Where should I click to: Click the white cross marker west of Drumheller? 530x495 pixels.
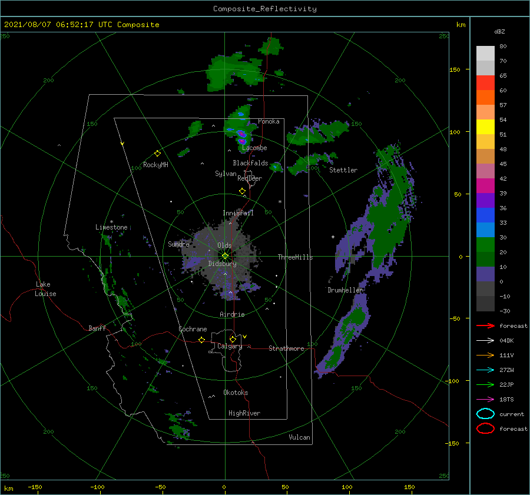coord(333,237)
